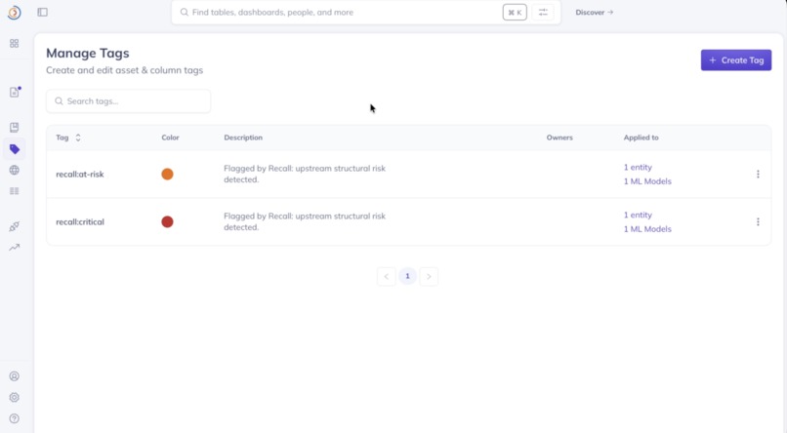Open the Discover link
Viewport: 787px width, 433px height.
(595, 12)
